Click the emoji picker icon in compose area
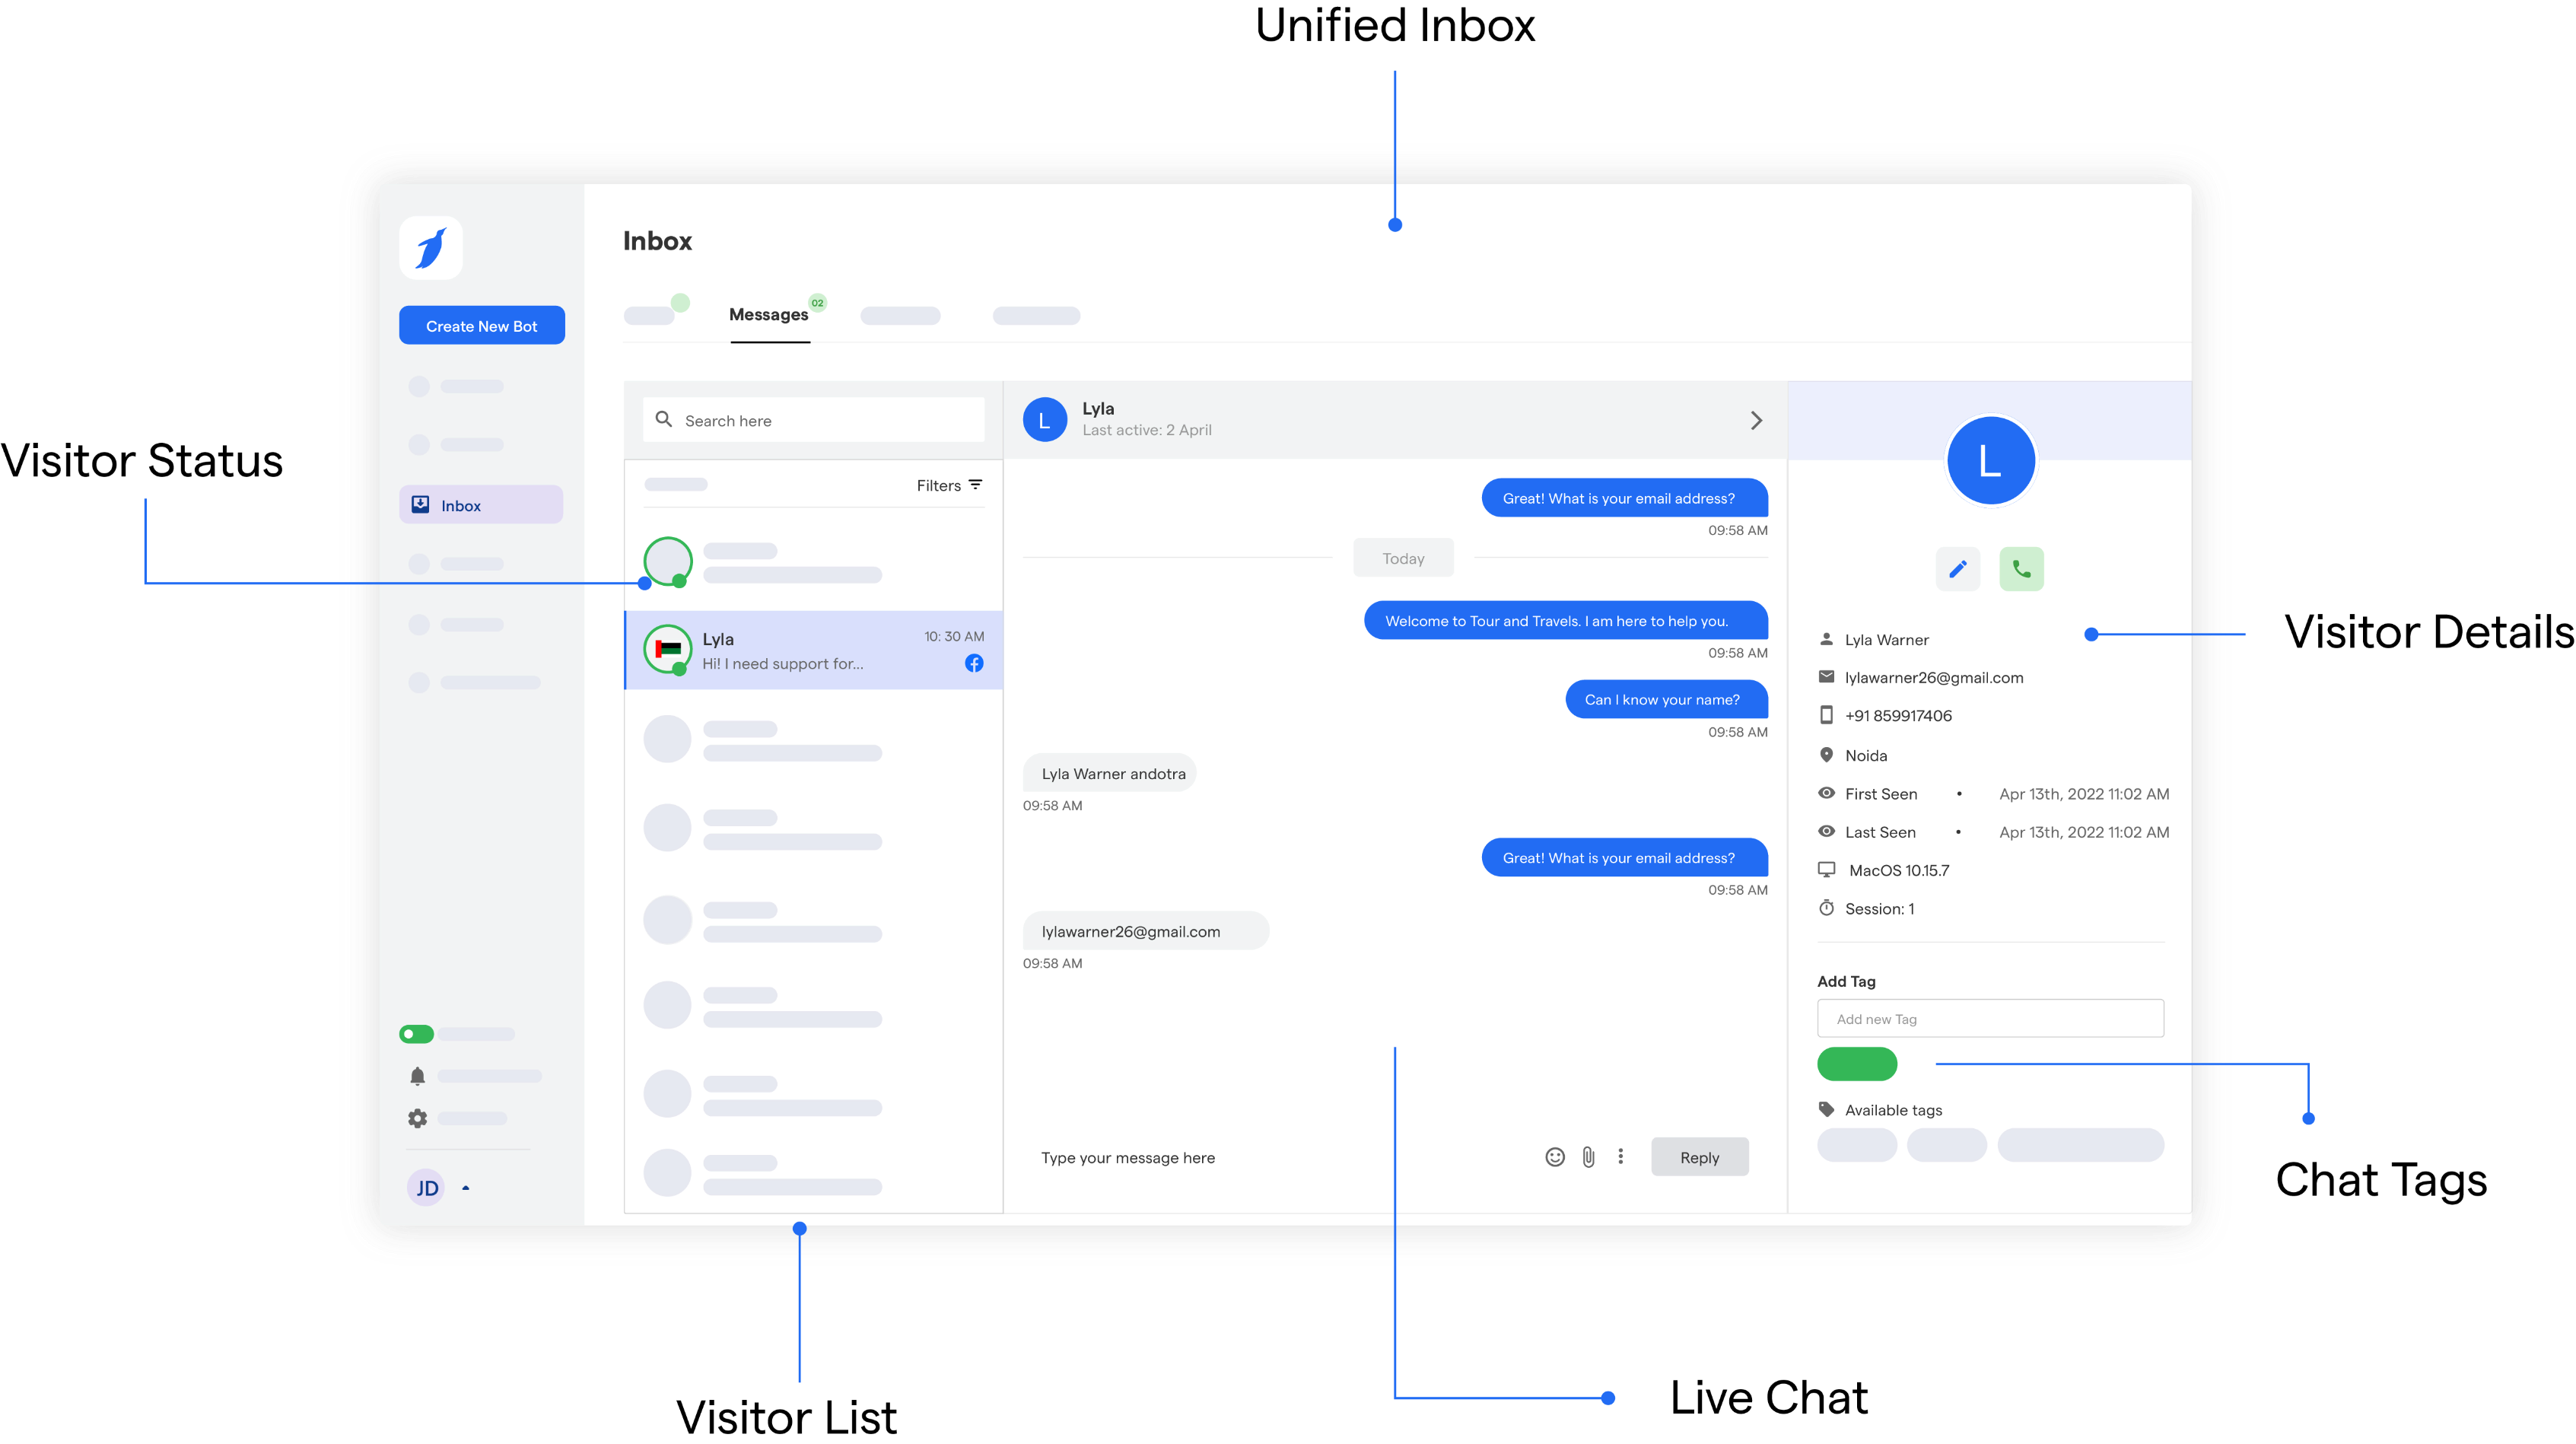Viewport: 2576px width, 1444px height. [x=1555, y=1157]
